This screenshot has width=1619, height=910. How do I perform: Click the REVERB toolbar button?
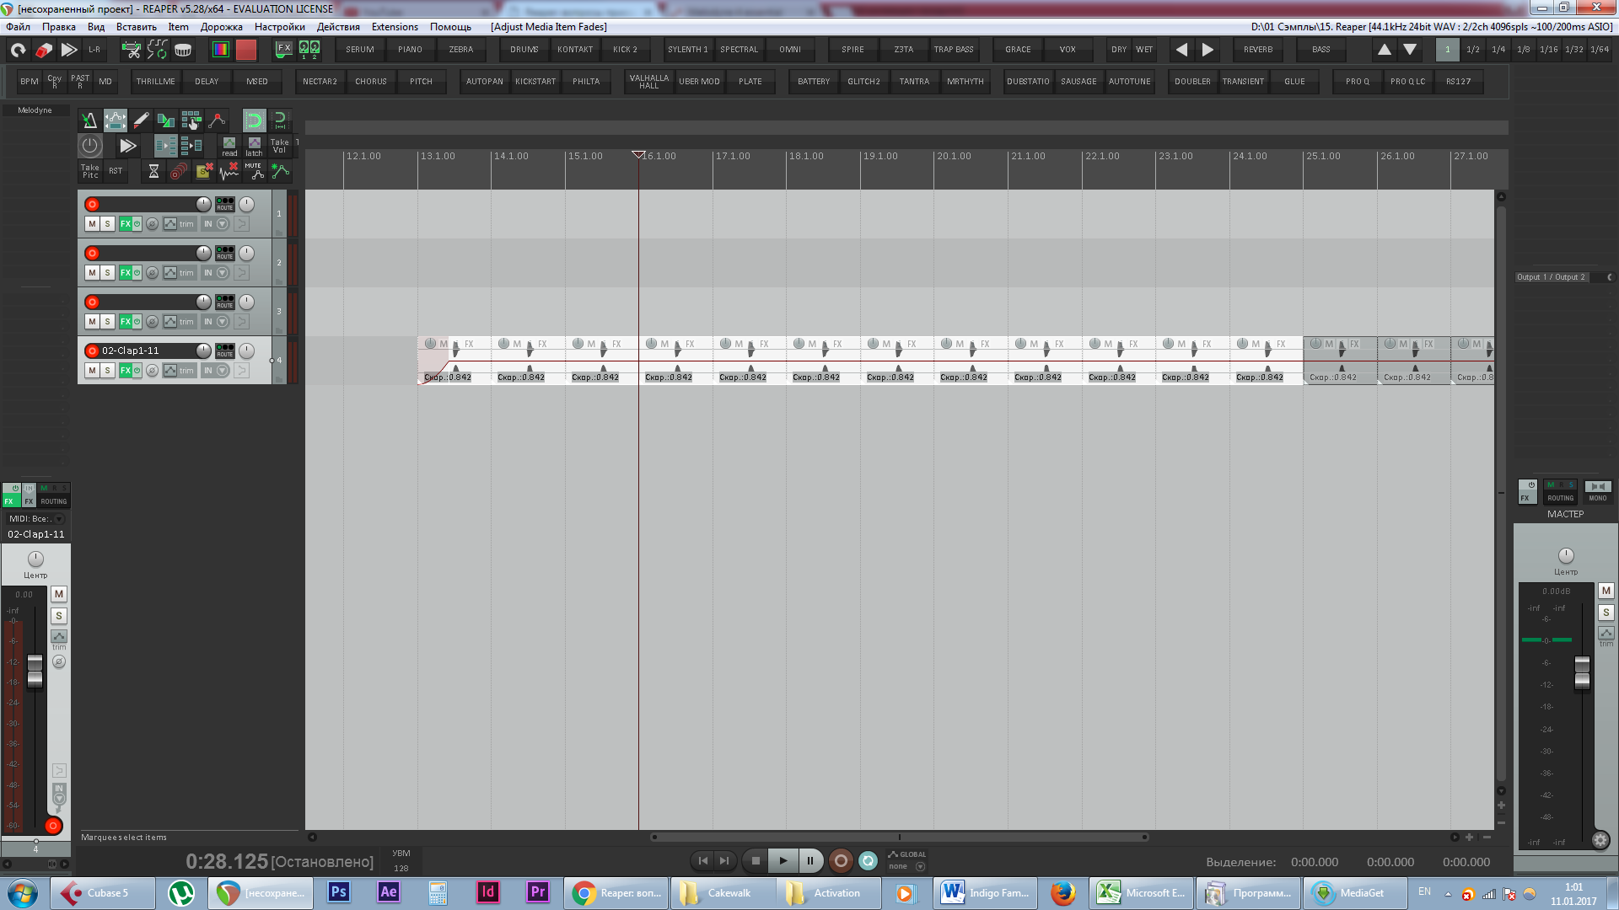(x=1258, y=50)
